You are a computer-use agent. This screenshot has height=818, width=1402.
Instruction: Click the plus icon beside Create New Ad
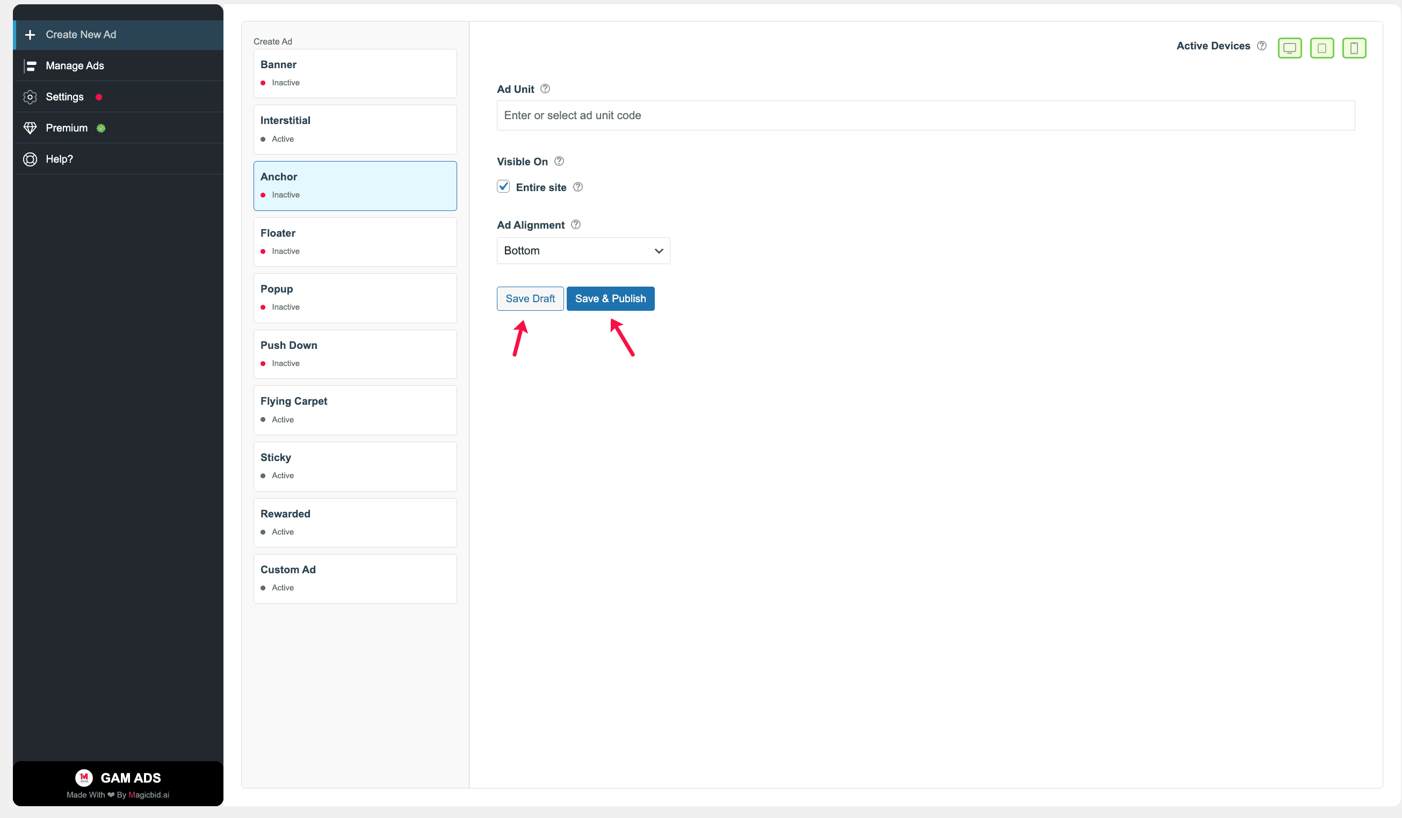click(x=30, y=34)
